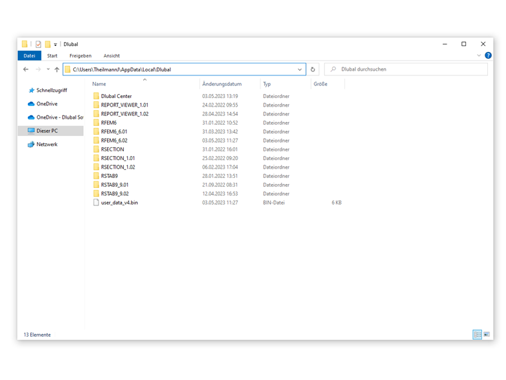Maximize the Dlubal Explorer window
The height and width of the screenshot is (380, 506).
[x=464, y=44]
